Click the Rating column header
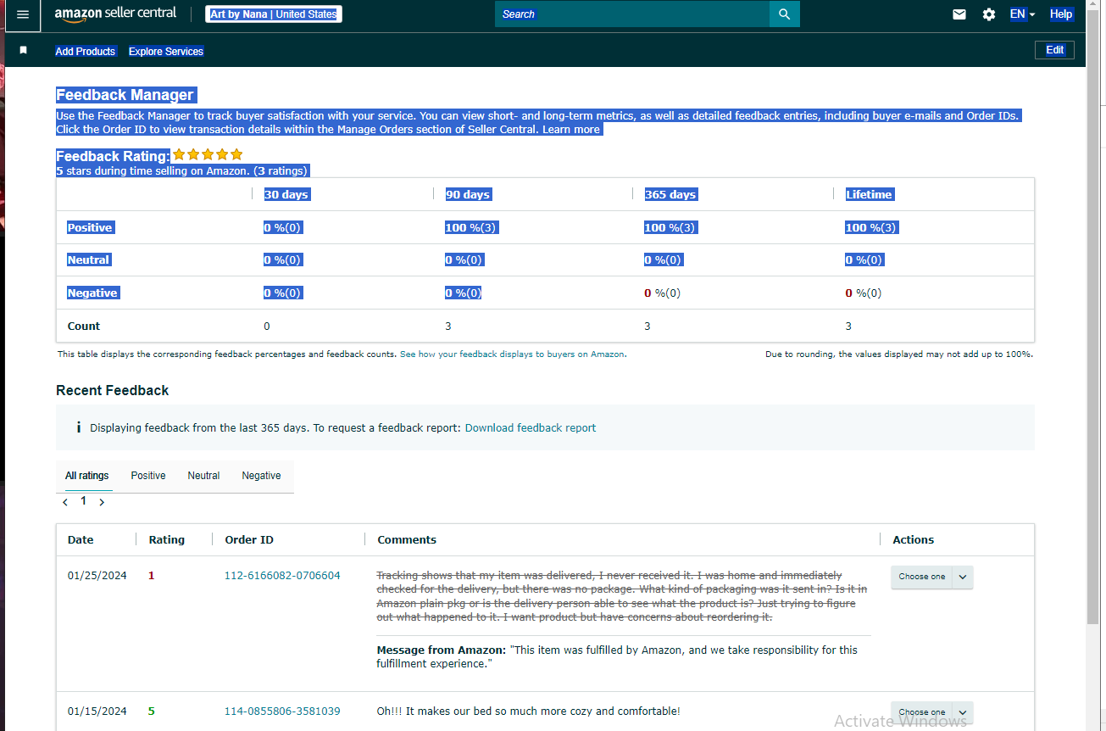The width and height of the screenshot is (1106, 731). (x=167, y=539)
